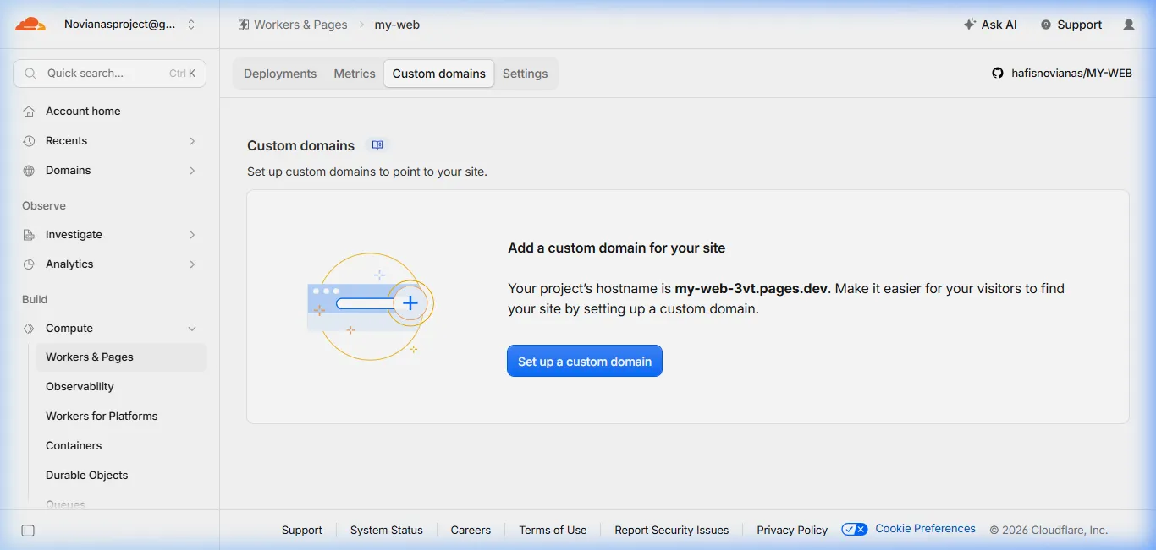
Task: Expand the Recents chevron
Action: click(192, 140)
